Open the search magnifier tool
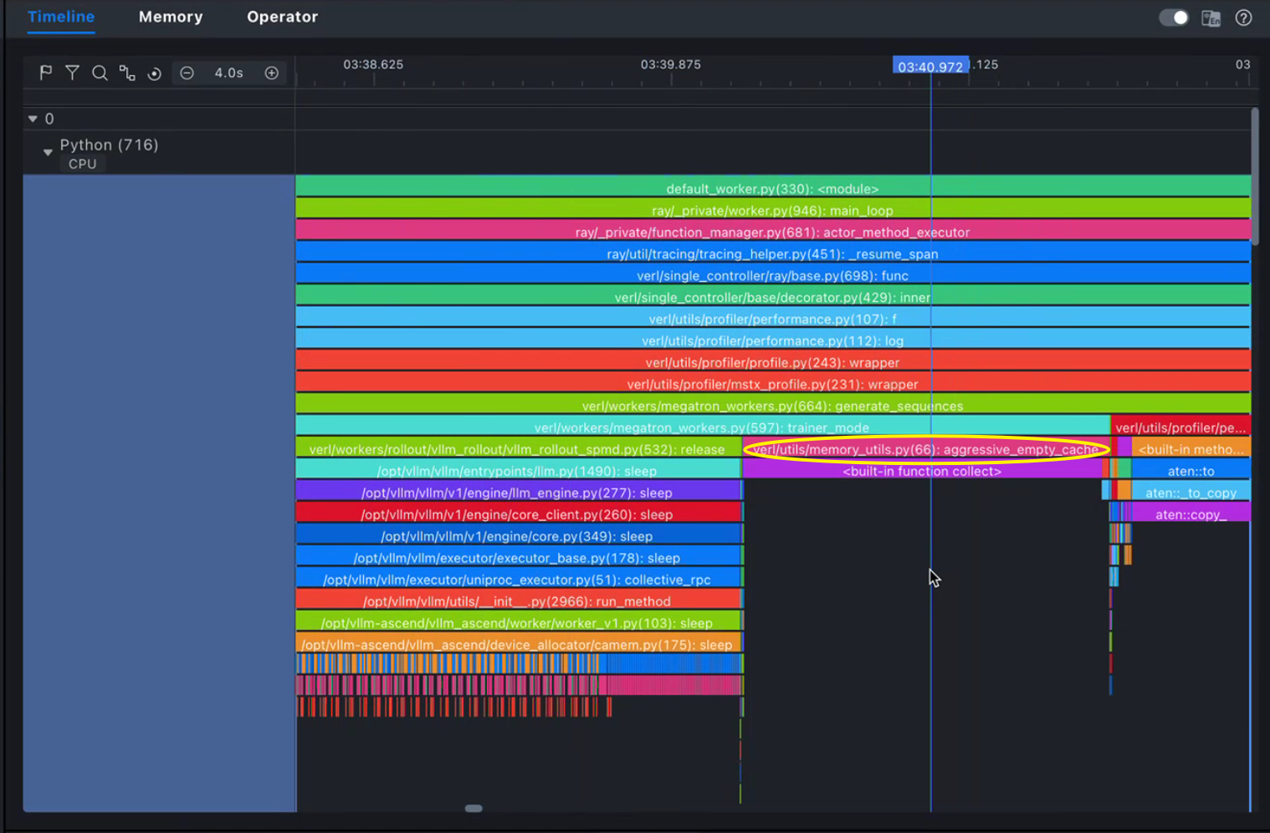1270x833 pixels. tap(100, 73)
